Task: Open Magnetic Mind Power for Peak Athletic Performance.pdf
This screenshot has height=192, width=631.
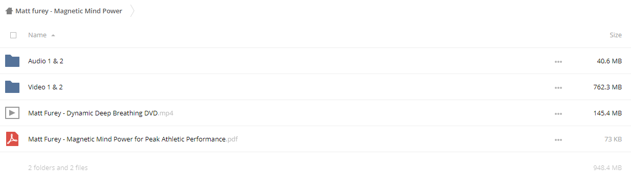Action: pos(133,139)
